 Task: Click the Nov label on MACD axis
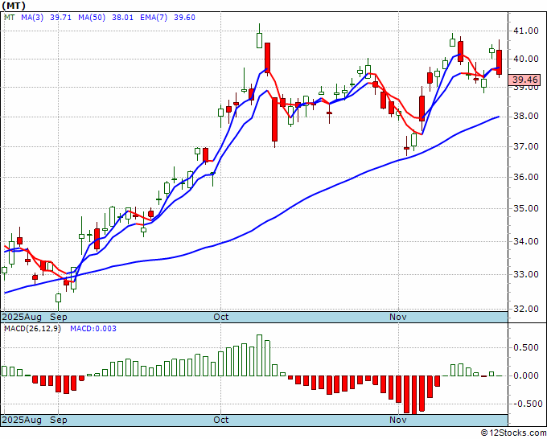(398, 420)
